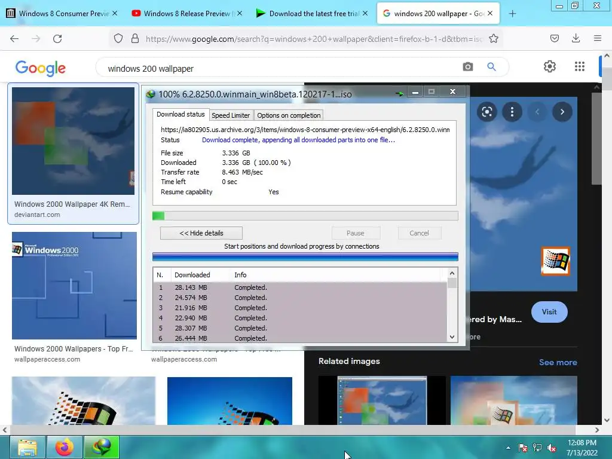
Task: Show hidden tray icons arrow
Action: [x=508, y=448]
